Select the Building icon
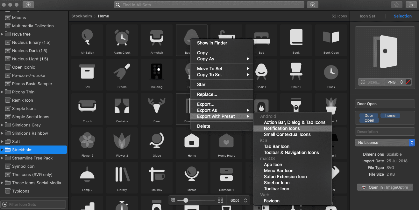Image resolution: width=419 pixels, height=210 pixels. (157, 75)
